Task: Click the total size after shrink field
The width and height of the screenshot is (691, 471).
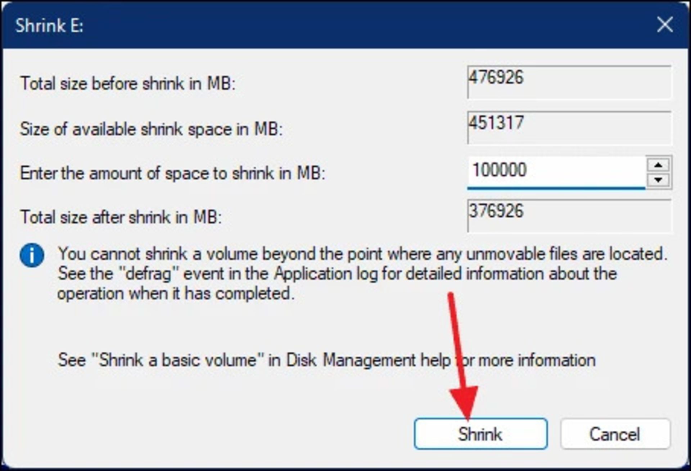Action: click(569, 216)
